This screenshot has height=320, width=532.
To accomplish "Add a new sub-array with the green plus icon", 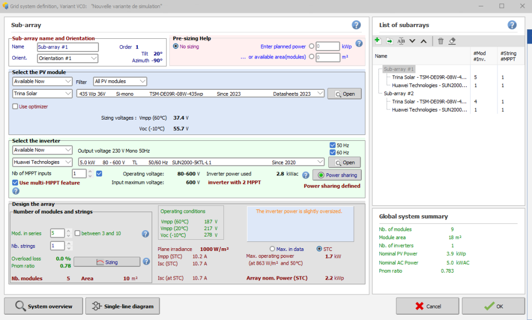I will click(x=378, y=41).
